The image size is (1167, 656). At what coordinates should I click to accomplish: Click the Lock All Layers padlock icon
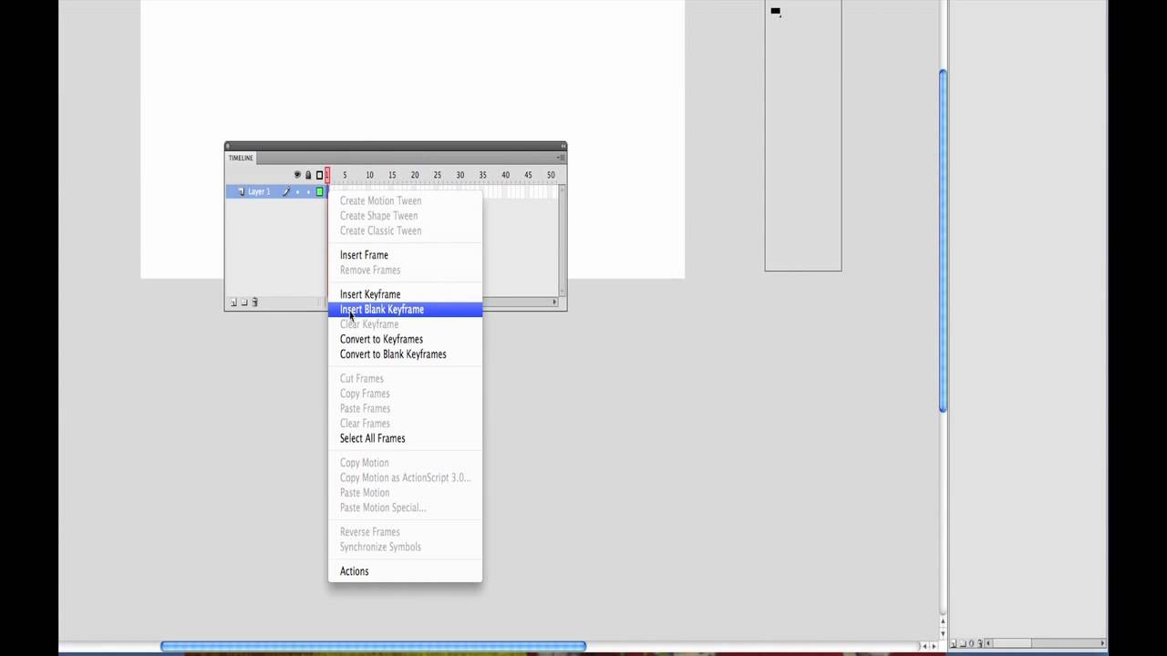(308, 175)
